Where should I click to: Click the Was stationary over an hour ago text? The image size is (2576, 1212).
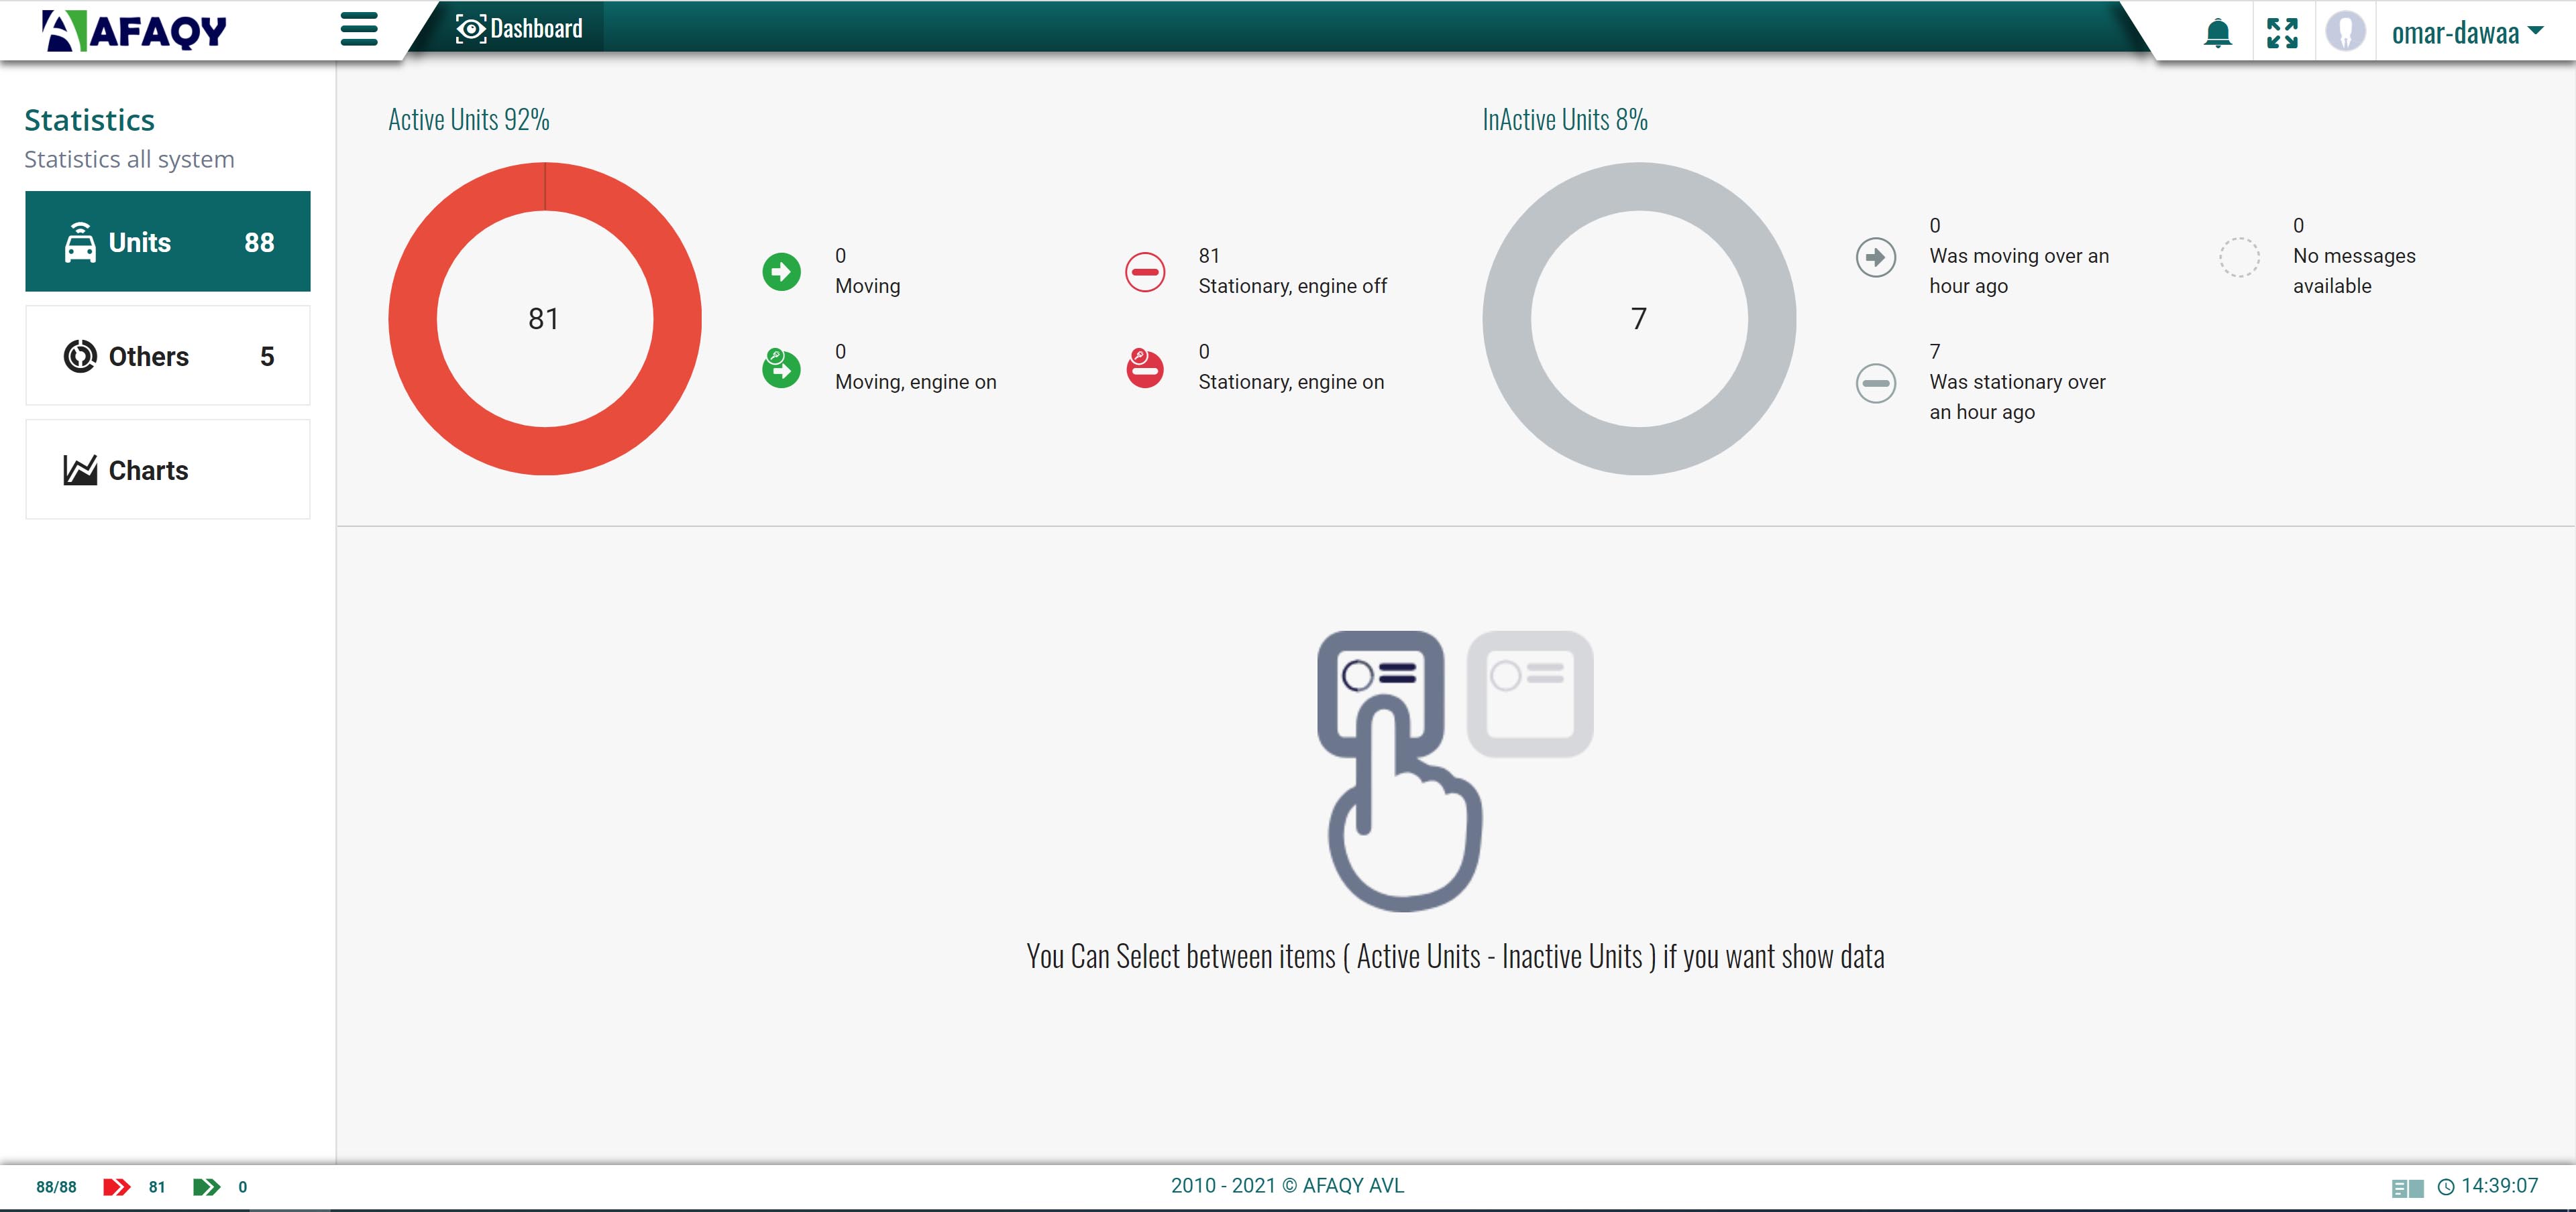pyautogui.click(x=2018, y=397)
